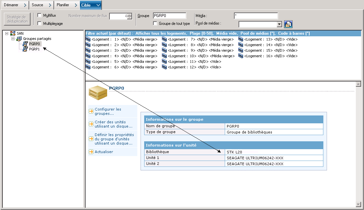Select the Logement 1 slot icon
The image size is (364, 210).
coord(88,39)
